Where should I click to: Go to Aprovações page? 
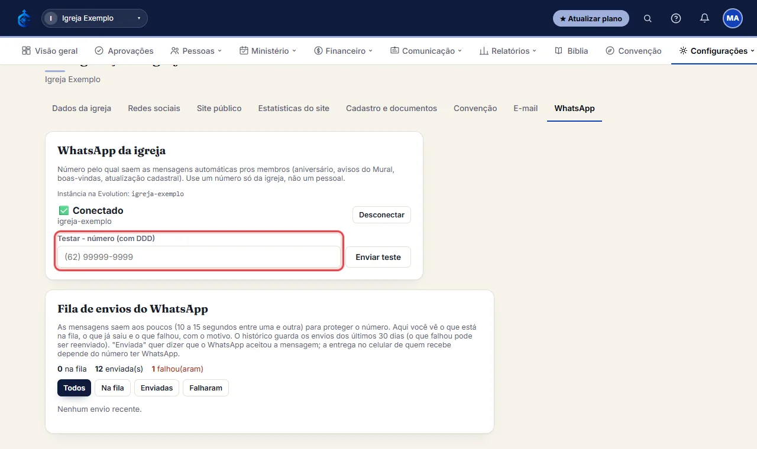124,51
